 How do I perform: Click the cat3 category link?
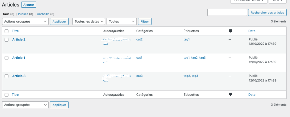(139, 76)
